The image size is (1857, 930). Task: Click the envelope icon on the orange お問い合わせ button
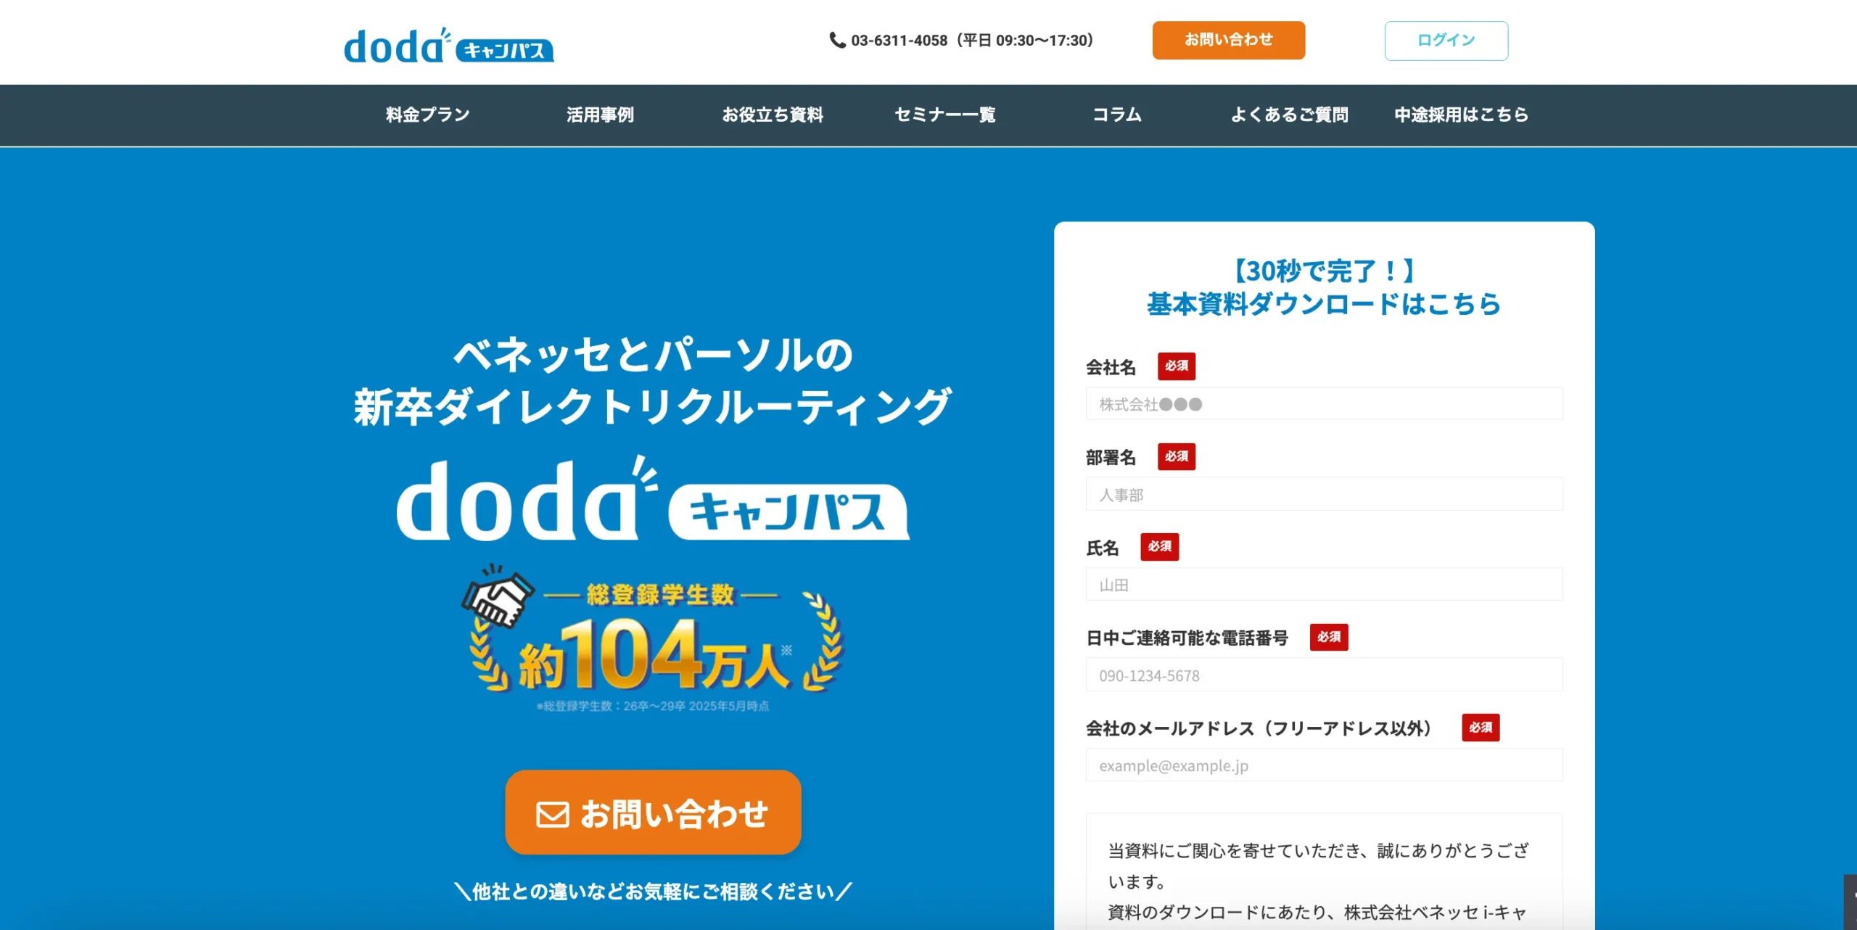pos(552,813)
